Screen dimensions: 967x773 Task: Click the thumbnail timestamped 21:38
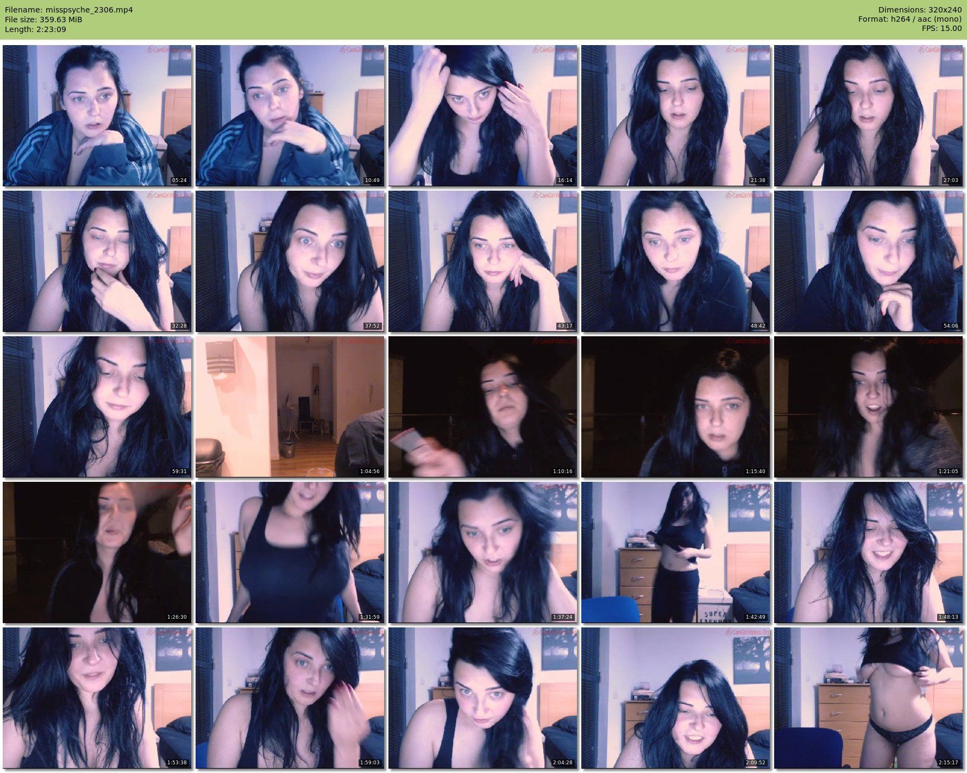[x=675, y=116]
